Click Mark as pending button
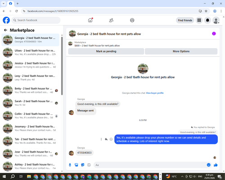 click(106, 51)
